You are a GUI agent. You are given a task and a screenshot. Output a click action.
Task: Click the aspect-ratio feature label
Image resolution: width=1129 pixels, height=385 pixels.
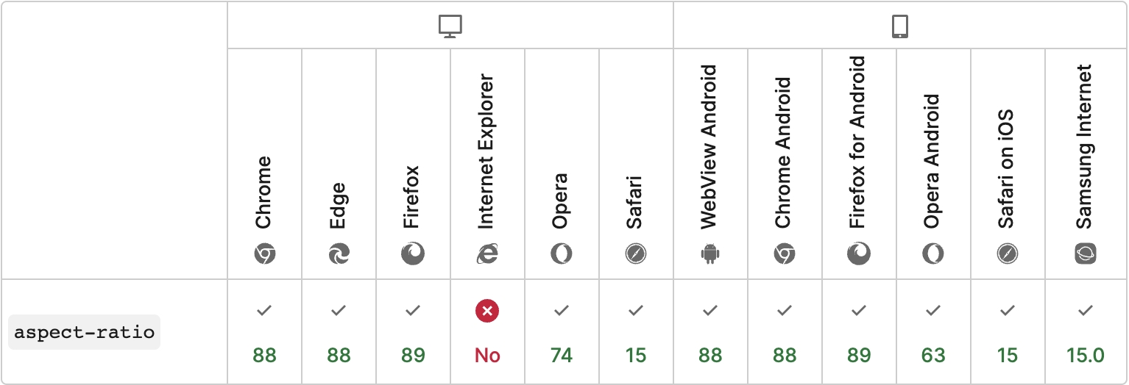click(85, 332)
